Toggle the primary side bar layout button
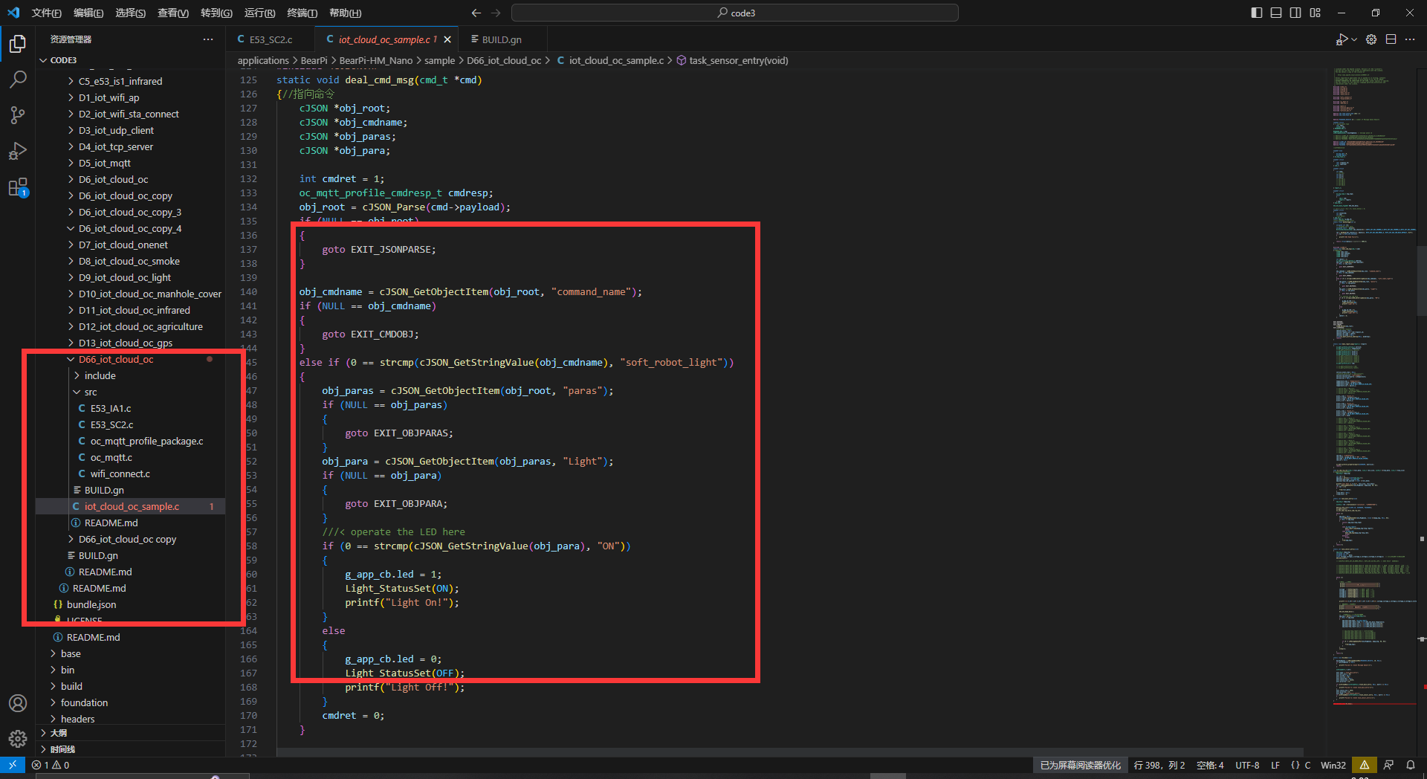This screenshot has width=1427, height=779. tap(1257, 13)
